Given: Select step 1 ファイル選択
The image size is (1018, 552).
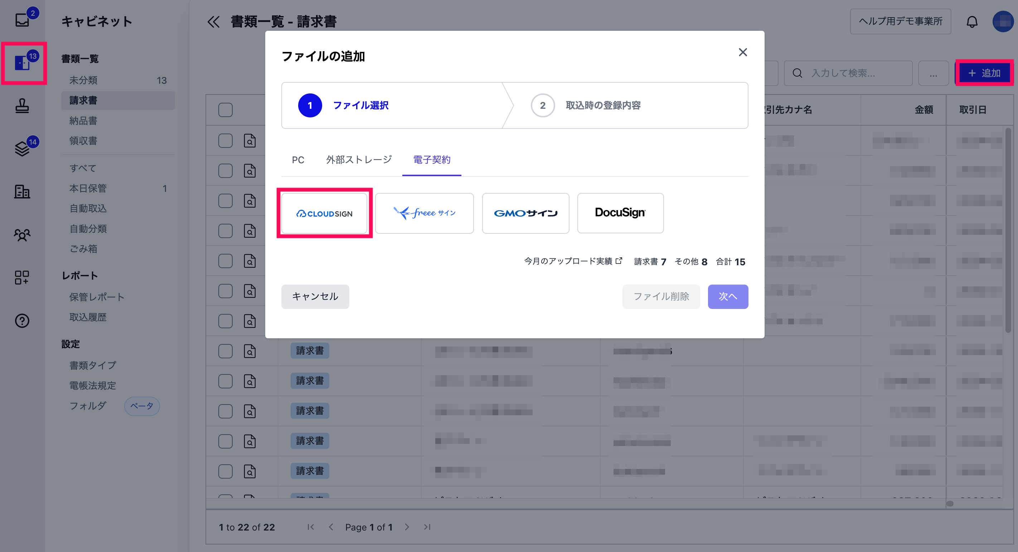Looking at the screenshot, I should click(x=343, y=105).
